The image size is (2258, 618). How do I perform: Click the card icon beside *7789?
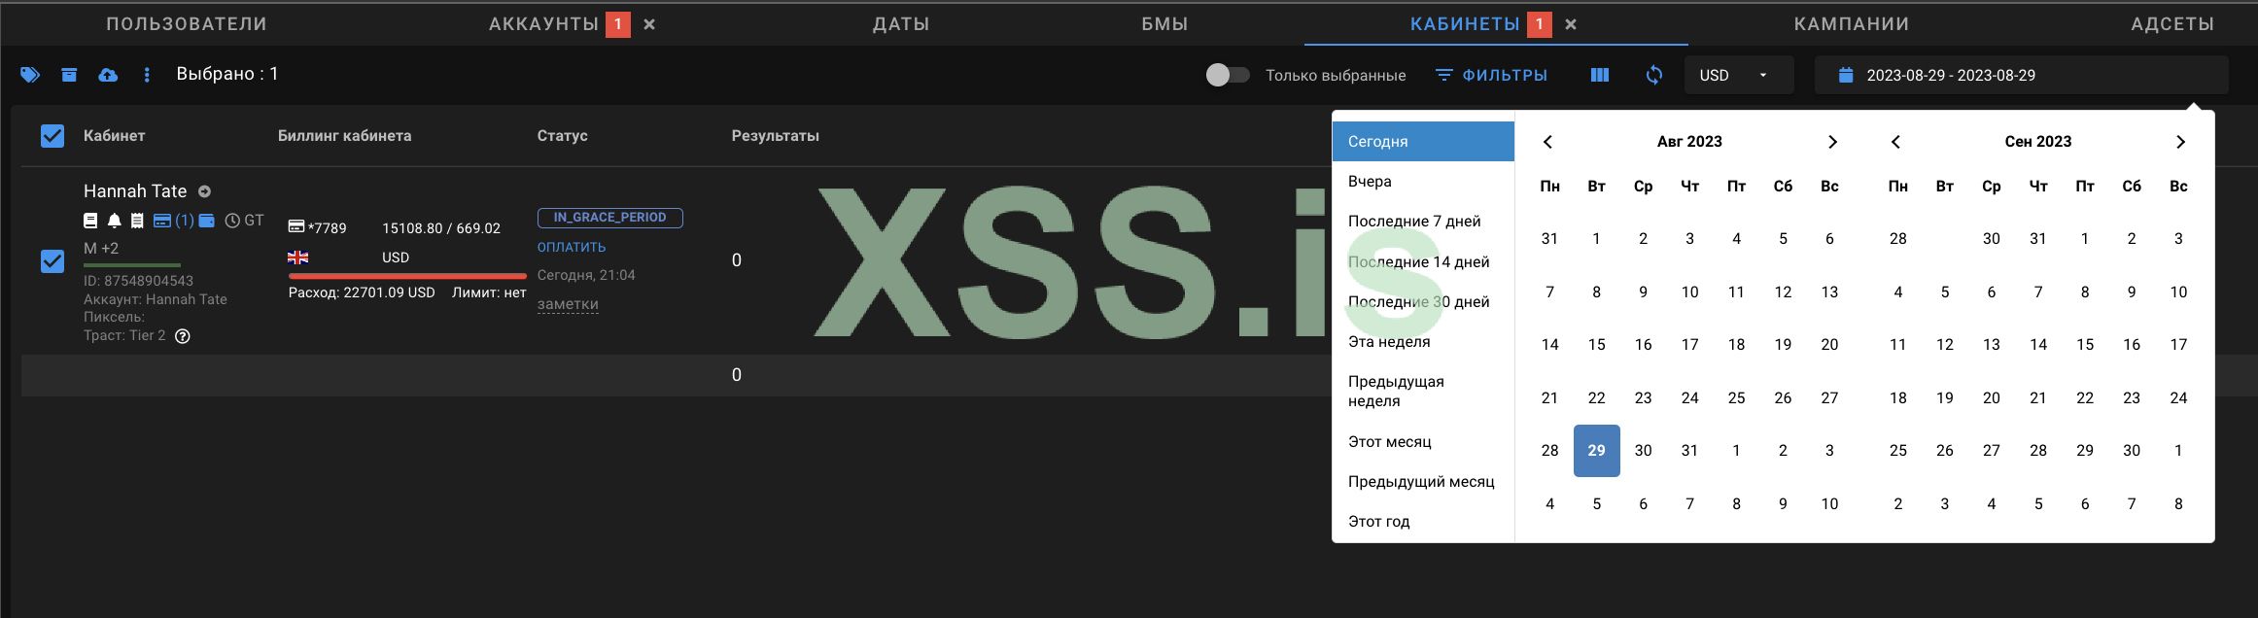[296, 227]
